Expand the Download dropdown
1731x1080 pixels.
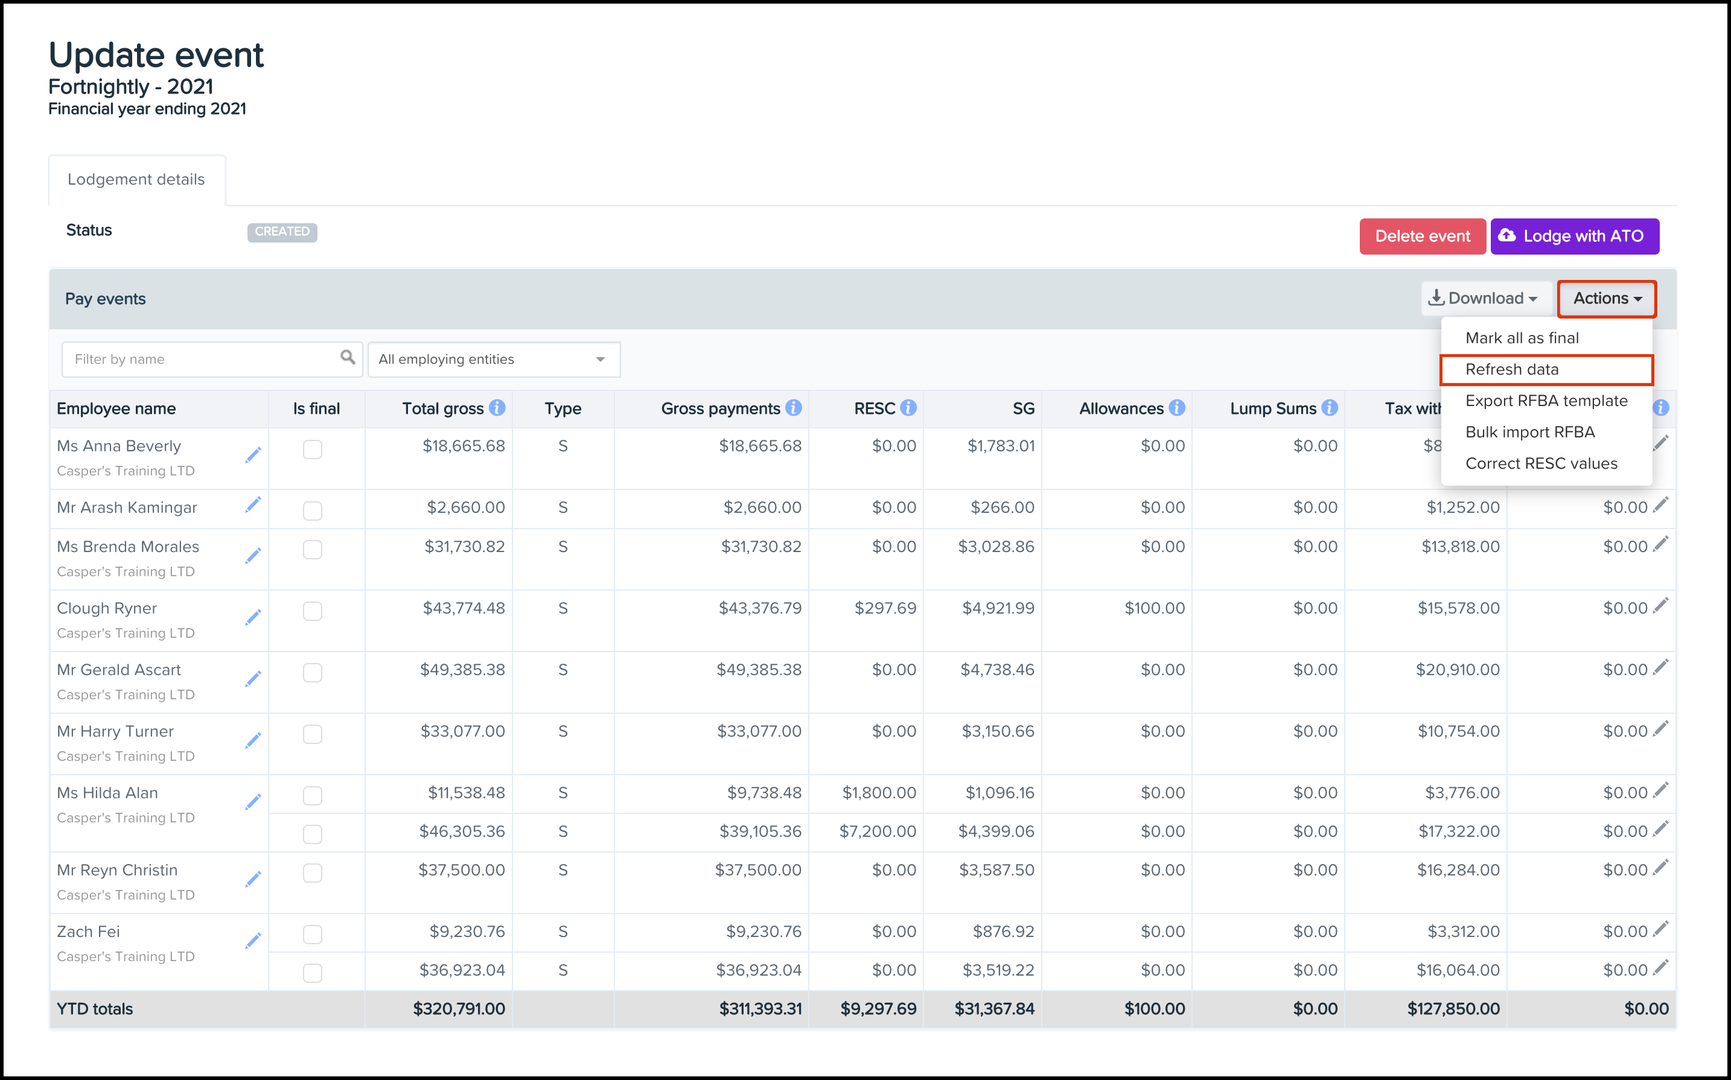click(1483, 299)
